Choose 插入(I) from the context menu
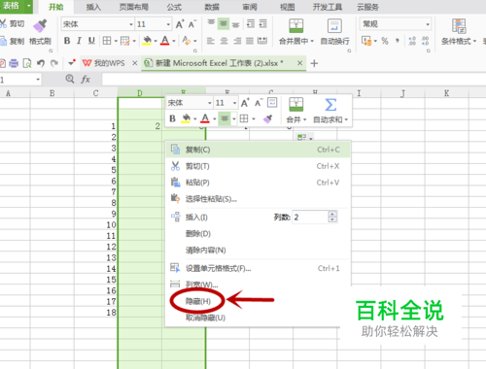486x369 pixels. pyautogui.click(x=196, y=218)
